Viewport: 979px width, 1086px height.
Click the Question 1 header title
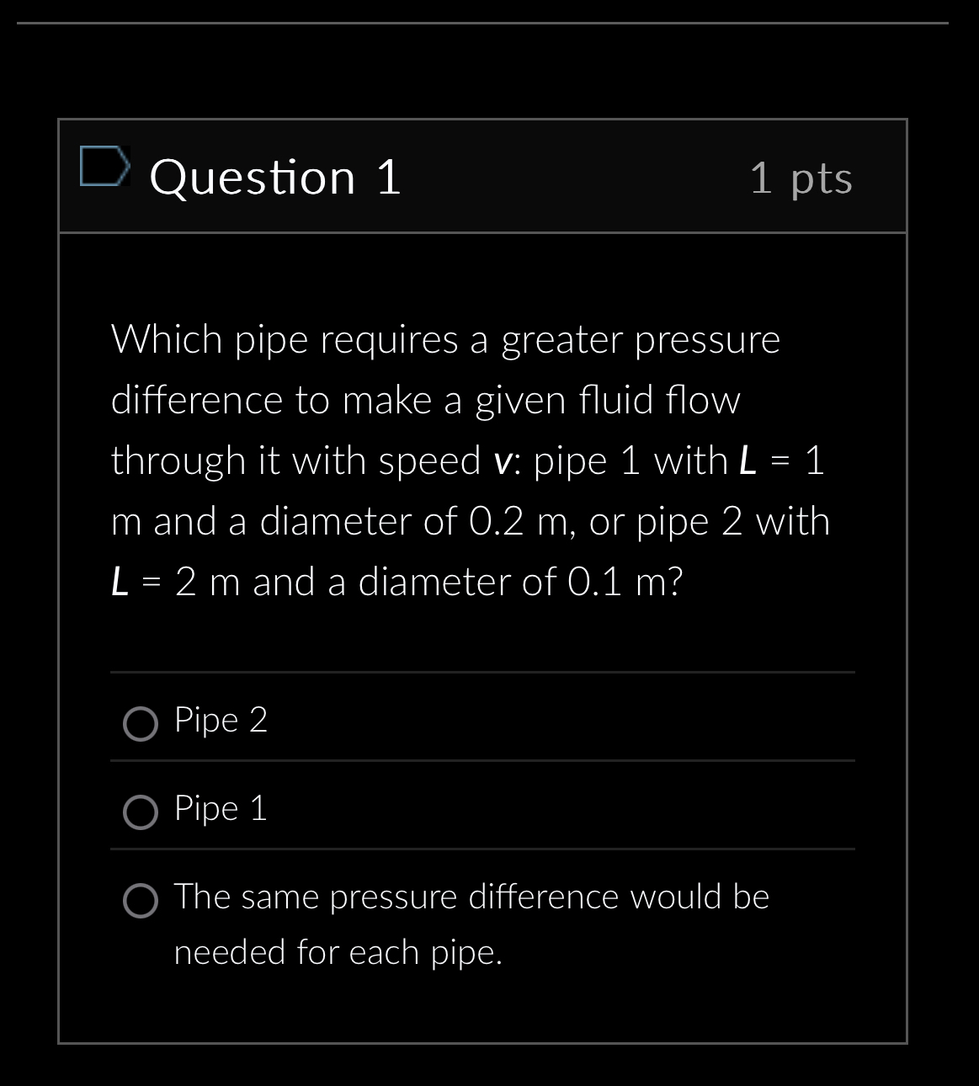275,177
